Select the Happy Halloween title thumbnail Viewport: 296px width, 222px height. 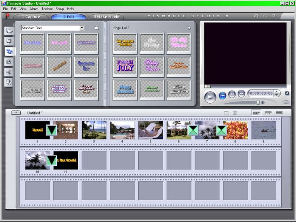178,67
